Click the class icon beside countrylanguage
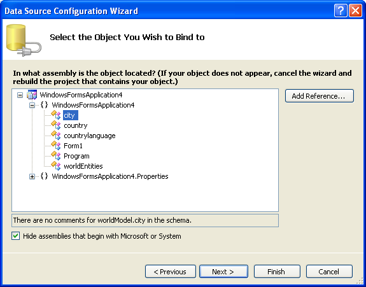Viewport: 366px width, 287px height. click(x=56, y=136)
